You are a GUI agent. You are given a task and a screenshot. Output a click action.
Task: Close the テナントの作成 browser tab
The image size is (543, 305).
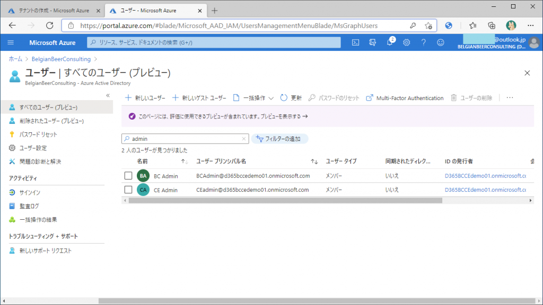click(98, 11)
